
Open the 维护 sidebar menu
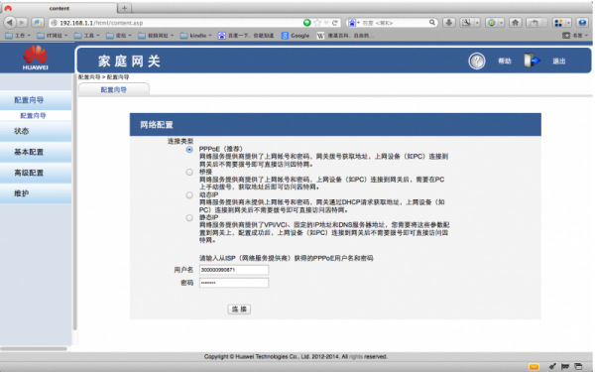point(36,193)
